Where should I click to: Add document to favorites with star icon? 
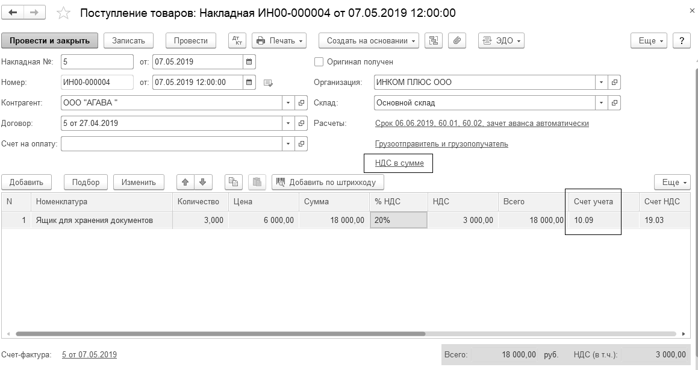click(x=64, y=13)
